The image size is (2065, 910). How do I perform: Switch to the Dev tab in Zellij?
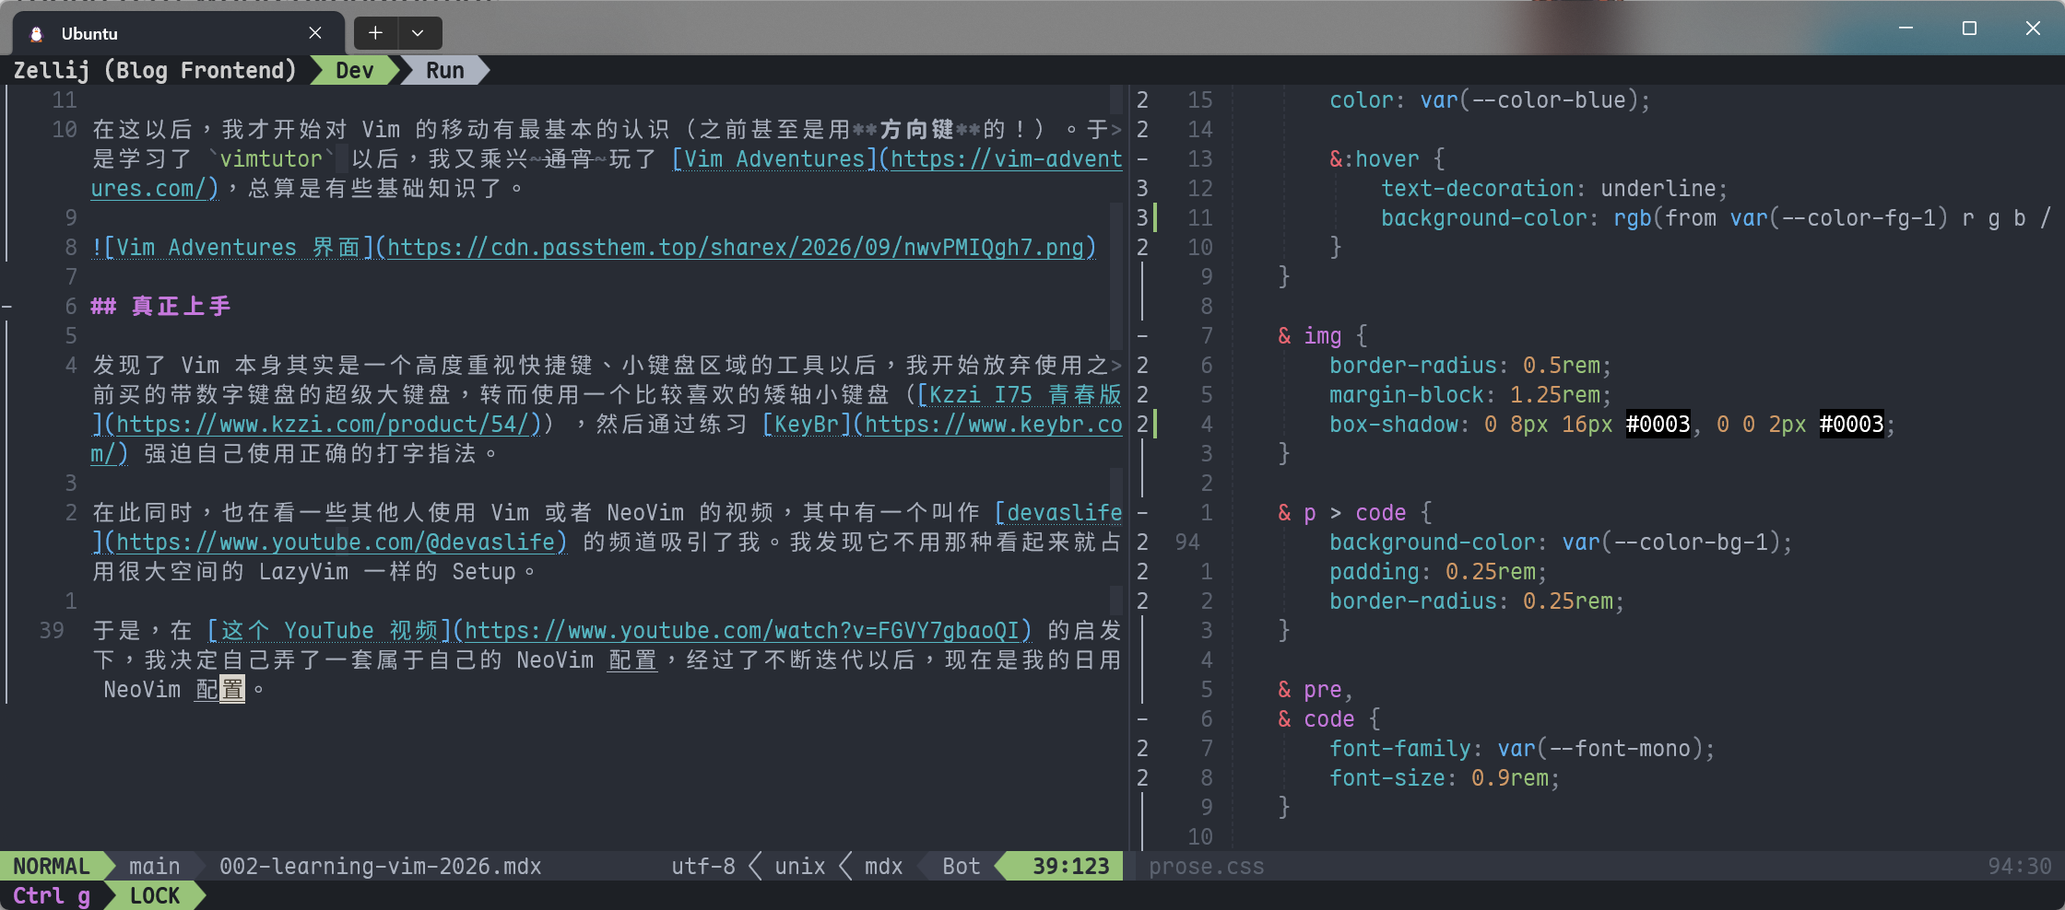(x=355, y=70)
